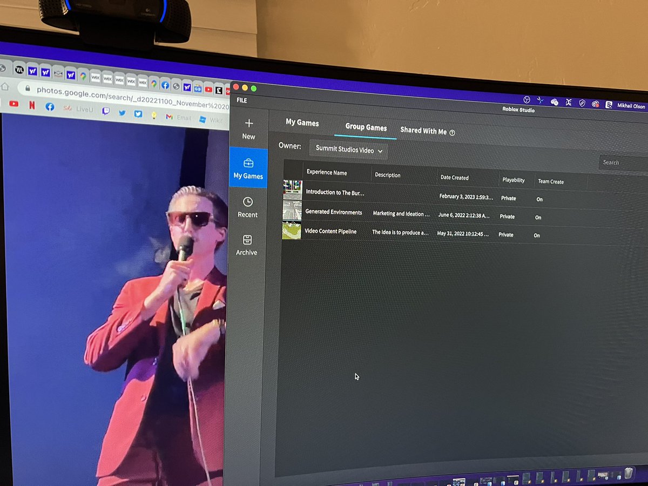Switch to the YouTube browser tab
This screenshot has height=486, width=648.
click(208, 89)
